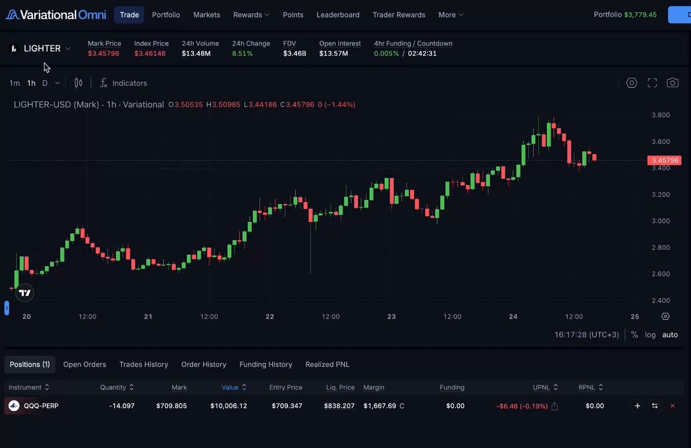Click time zone 16:17:28 (UTC+3)

pos(587,335)
